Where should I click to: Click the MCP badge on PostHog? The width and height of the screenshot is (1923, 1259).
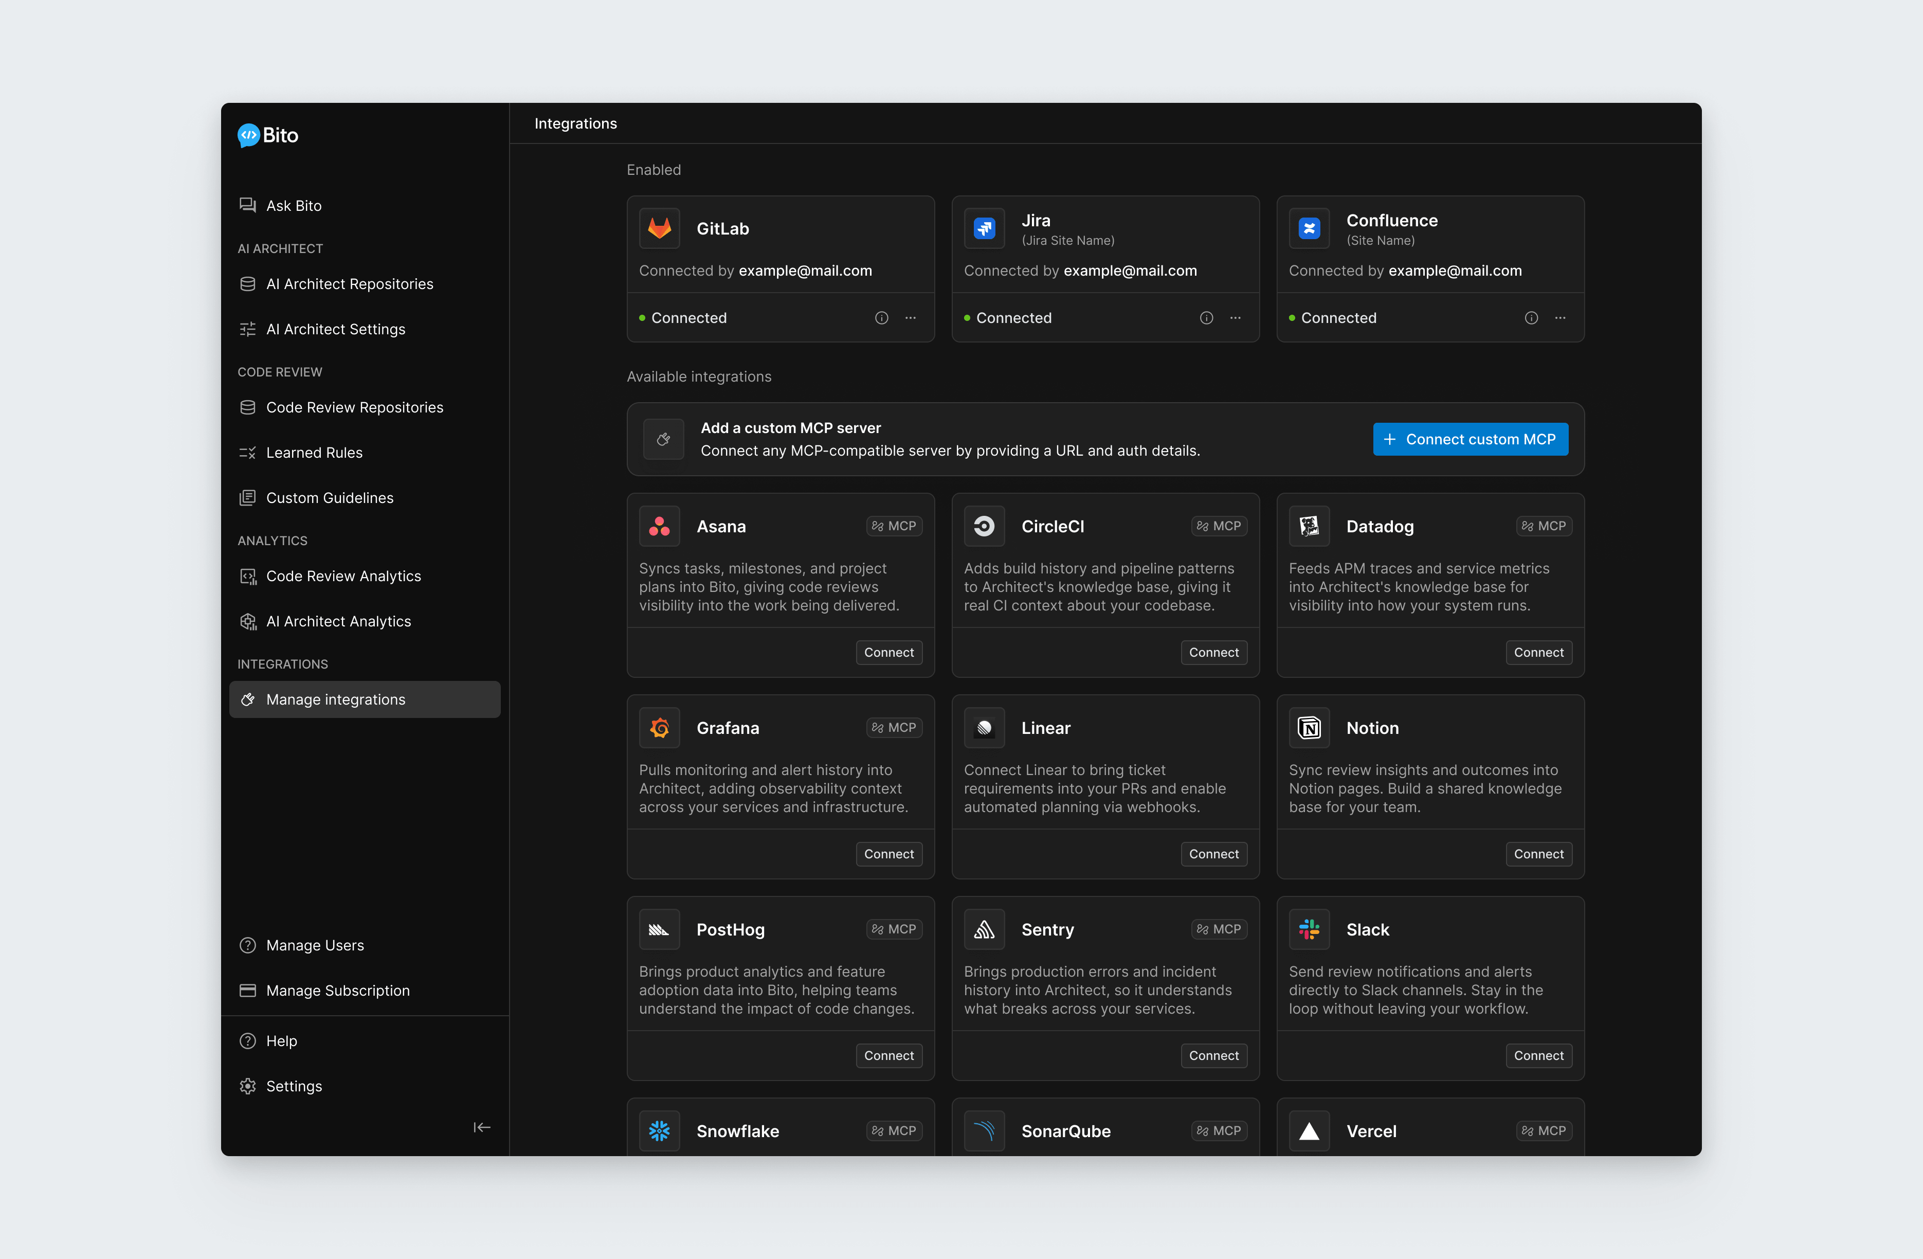click(x=894, y=929)
